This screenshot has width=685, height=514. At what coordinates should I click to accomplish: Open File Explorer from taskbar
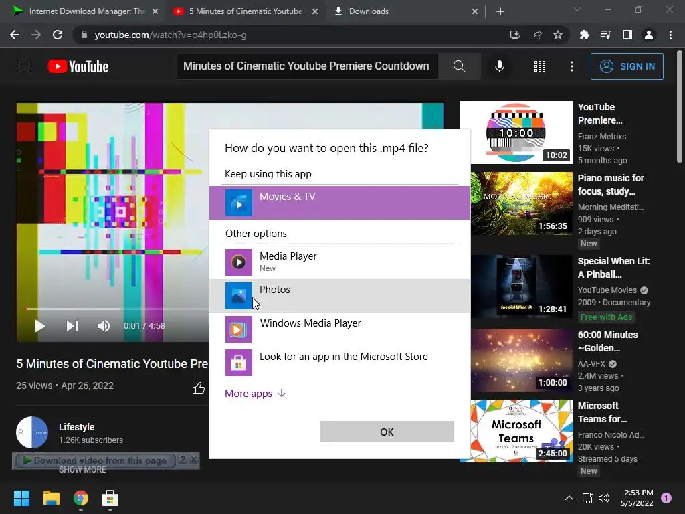pos(51,498)
